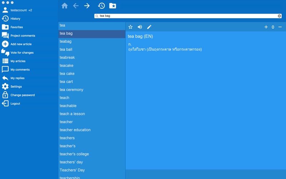Screen dimensions: 286x179
Task: Select 'tea cart' in the word list
Action: pyautogui.click(x=92, y=82)
